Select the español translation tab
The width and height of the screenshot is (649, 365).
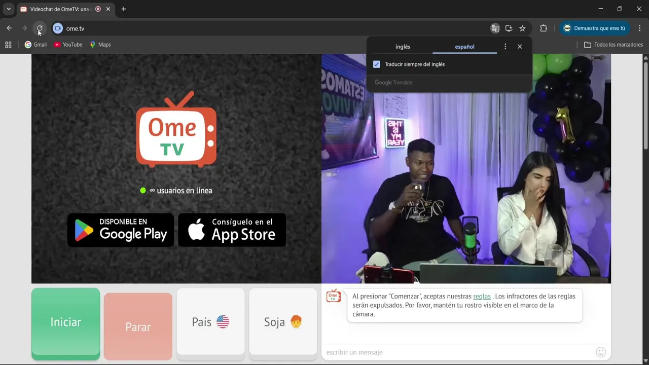click(x=464, y=47)
